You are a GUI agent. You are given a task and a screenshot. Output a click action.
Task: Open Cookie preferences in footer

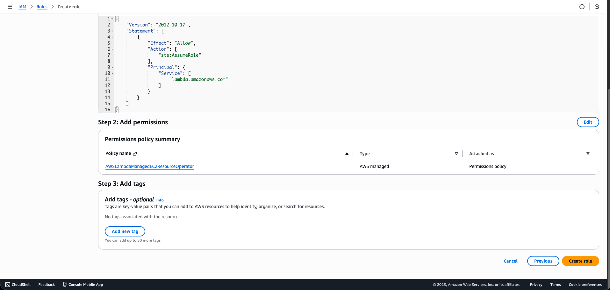pyautogui.click(x=585, y=284)
